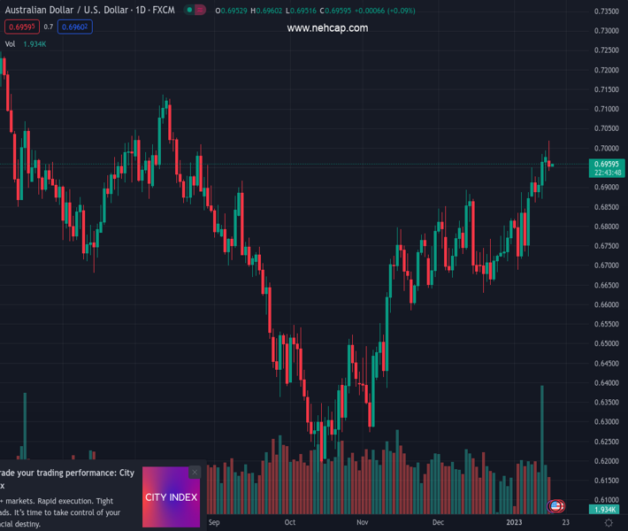This screenshot has height=531, width=628.
Task: Click the green market status dot
Action: point(190,10)
